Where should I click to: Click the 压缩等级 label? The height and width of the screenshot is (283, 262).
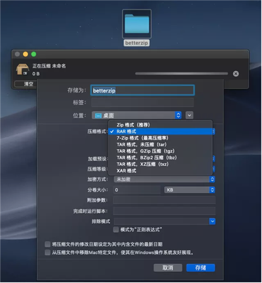click(x=98, y=169)
